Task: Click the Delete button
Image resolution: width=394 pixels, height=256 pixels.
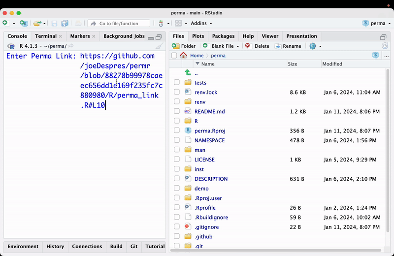Action: point(257,46)
